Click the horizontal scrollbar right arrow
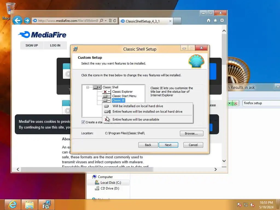280x210 pixels. click(x=216, y=169)
